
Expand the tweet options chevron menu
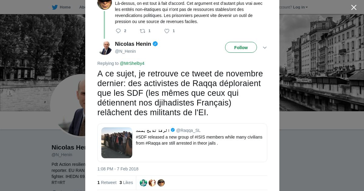[x=265, y=48]
